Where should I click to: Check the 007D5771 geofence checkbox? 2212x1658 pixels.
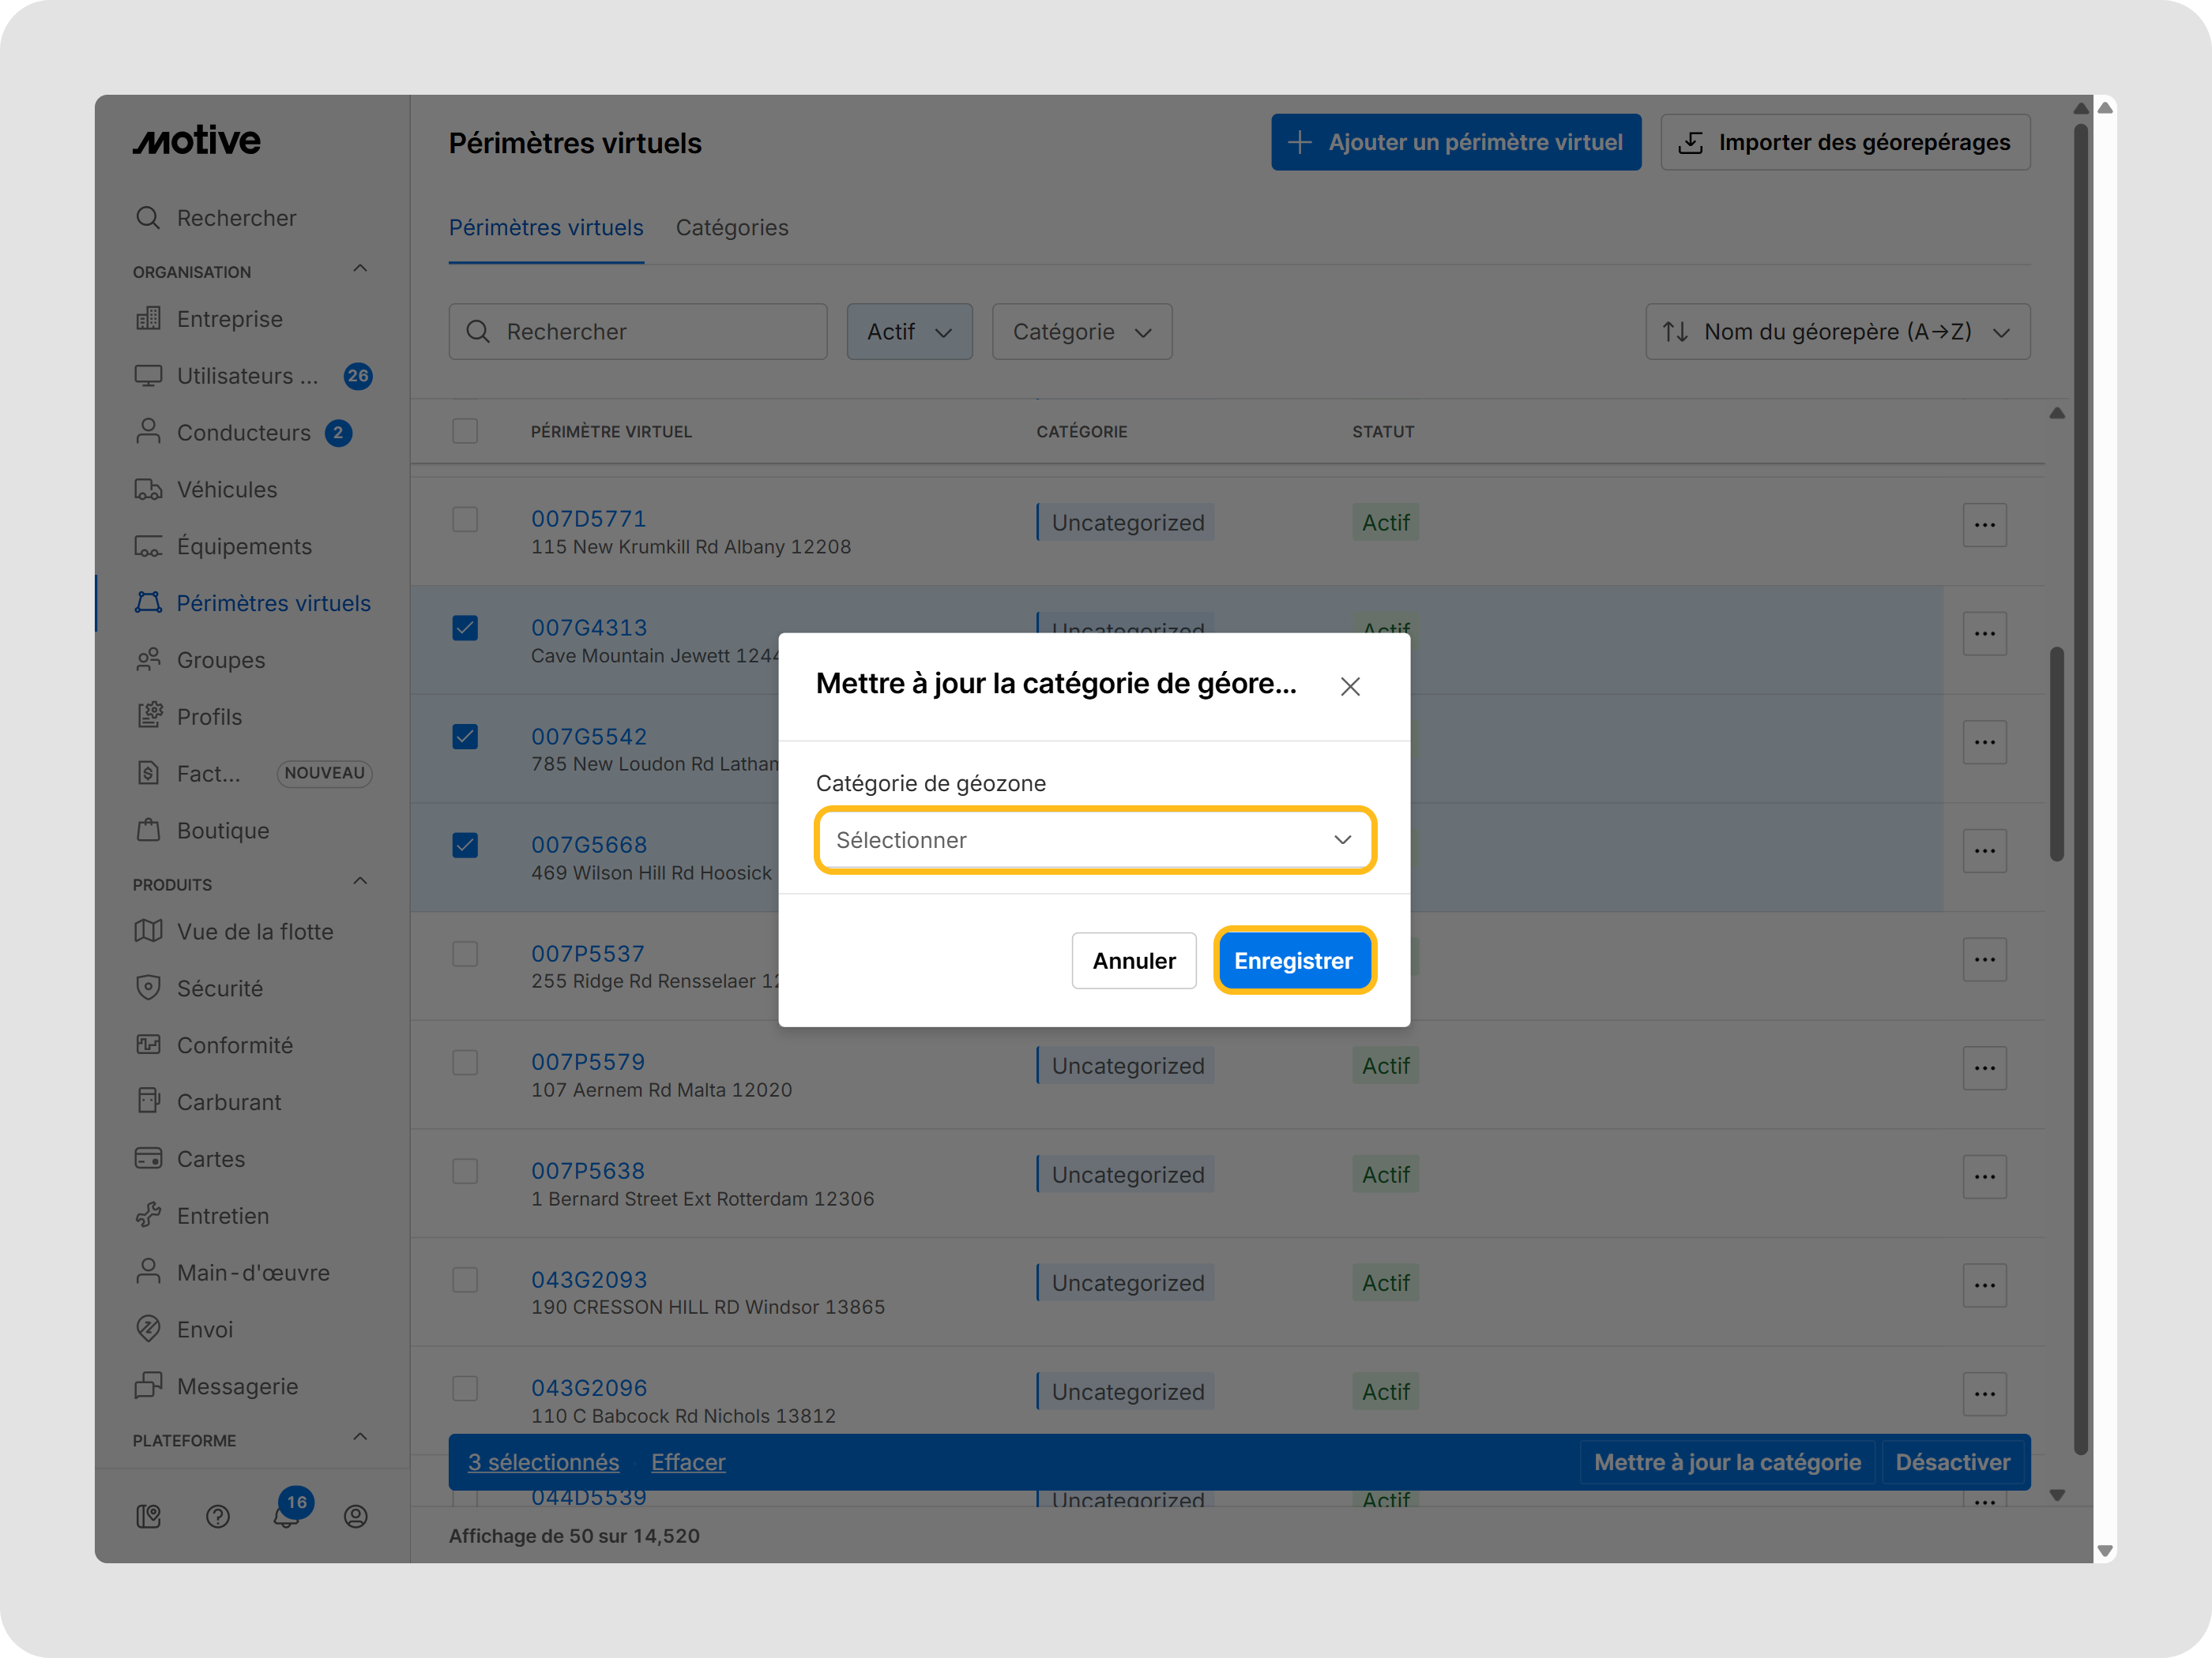point(465,520)
